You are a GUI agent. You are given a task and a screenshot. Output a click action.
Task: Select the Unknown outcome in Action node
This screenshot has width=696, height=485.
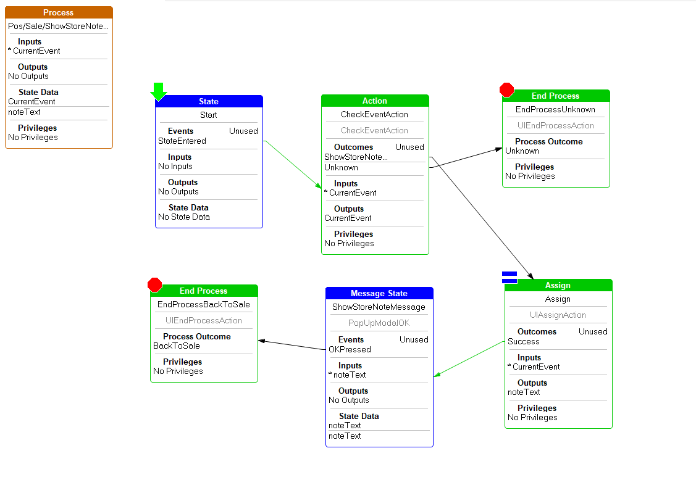(x=341, y=168)
